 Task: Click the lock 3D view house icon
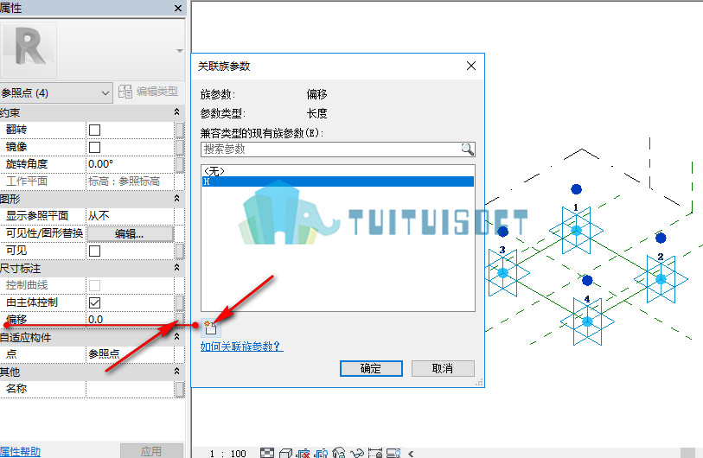(339, 453)
